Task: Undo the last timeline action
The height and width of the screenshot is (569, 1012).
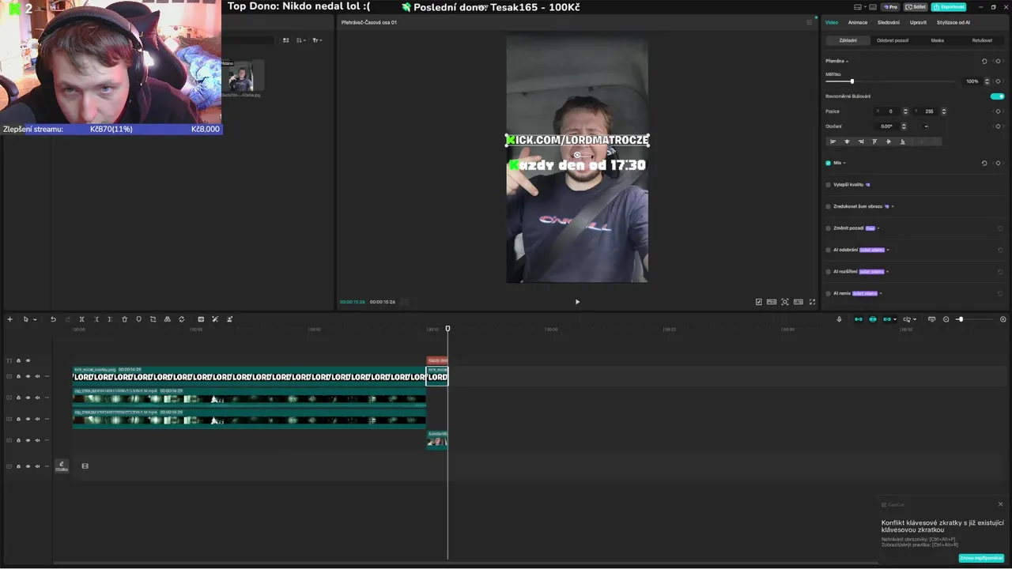Action: coord(53,319)
